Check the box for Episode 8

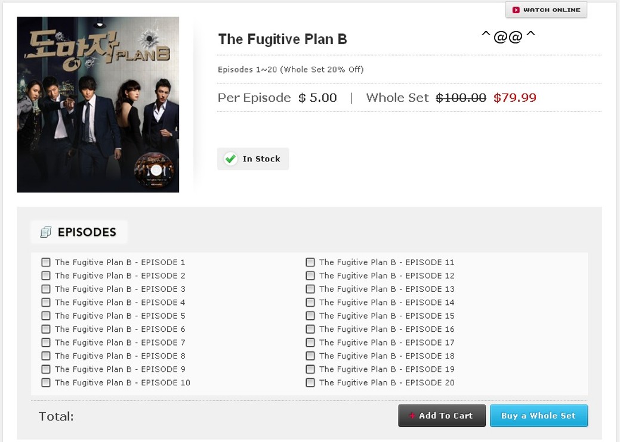point(46,356)
